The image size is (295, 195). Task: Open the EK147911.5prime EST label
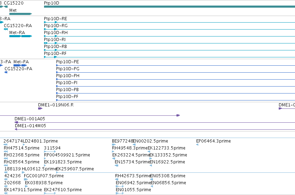23,190
